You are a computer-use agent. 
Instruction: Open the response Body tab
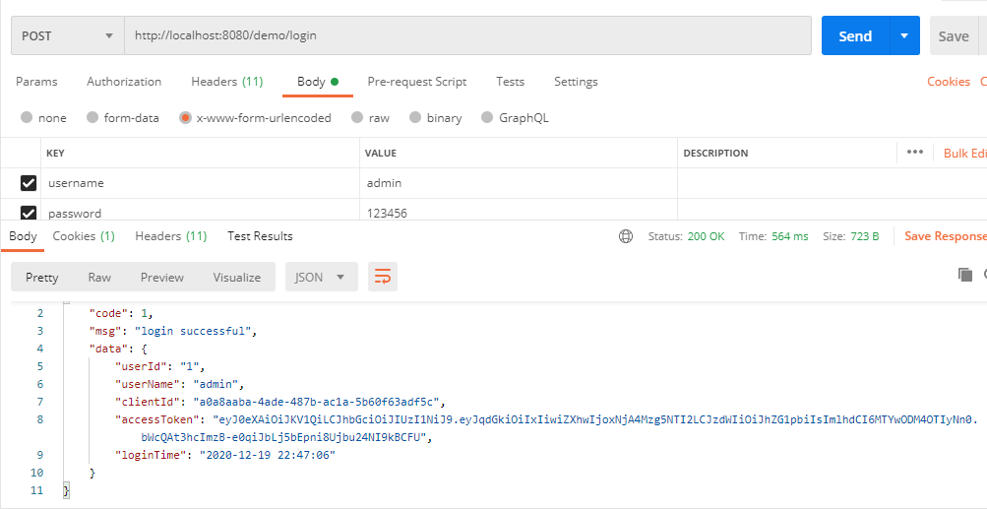click(x=23, y=236)
